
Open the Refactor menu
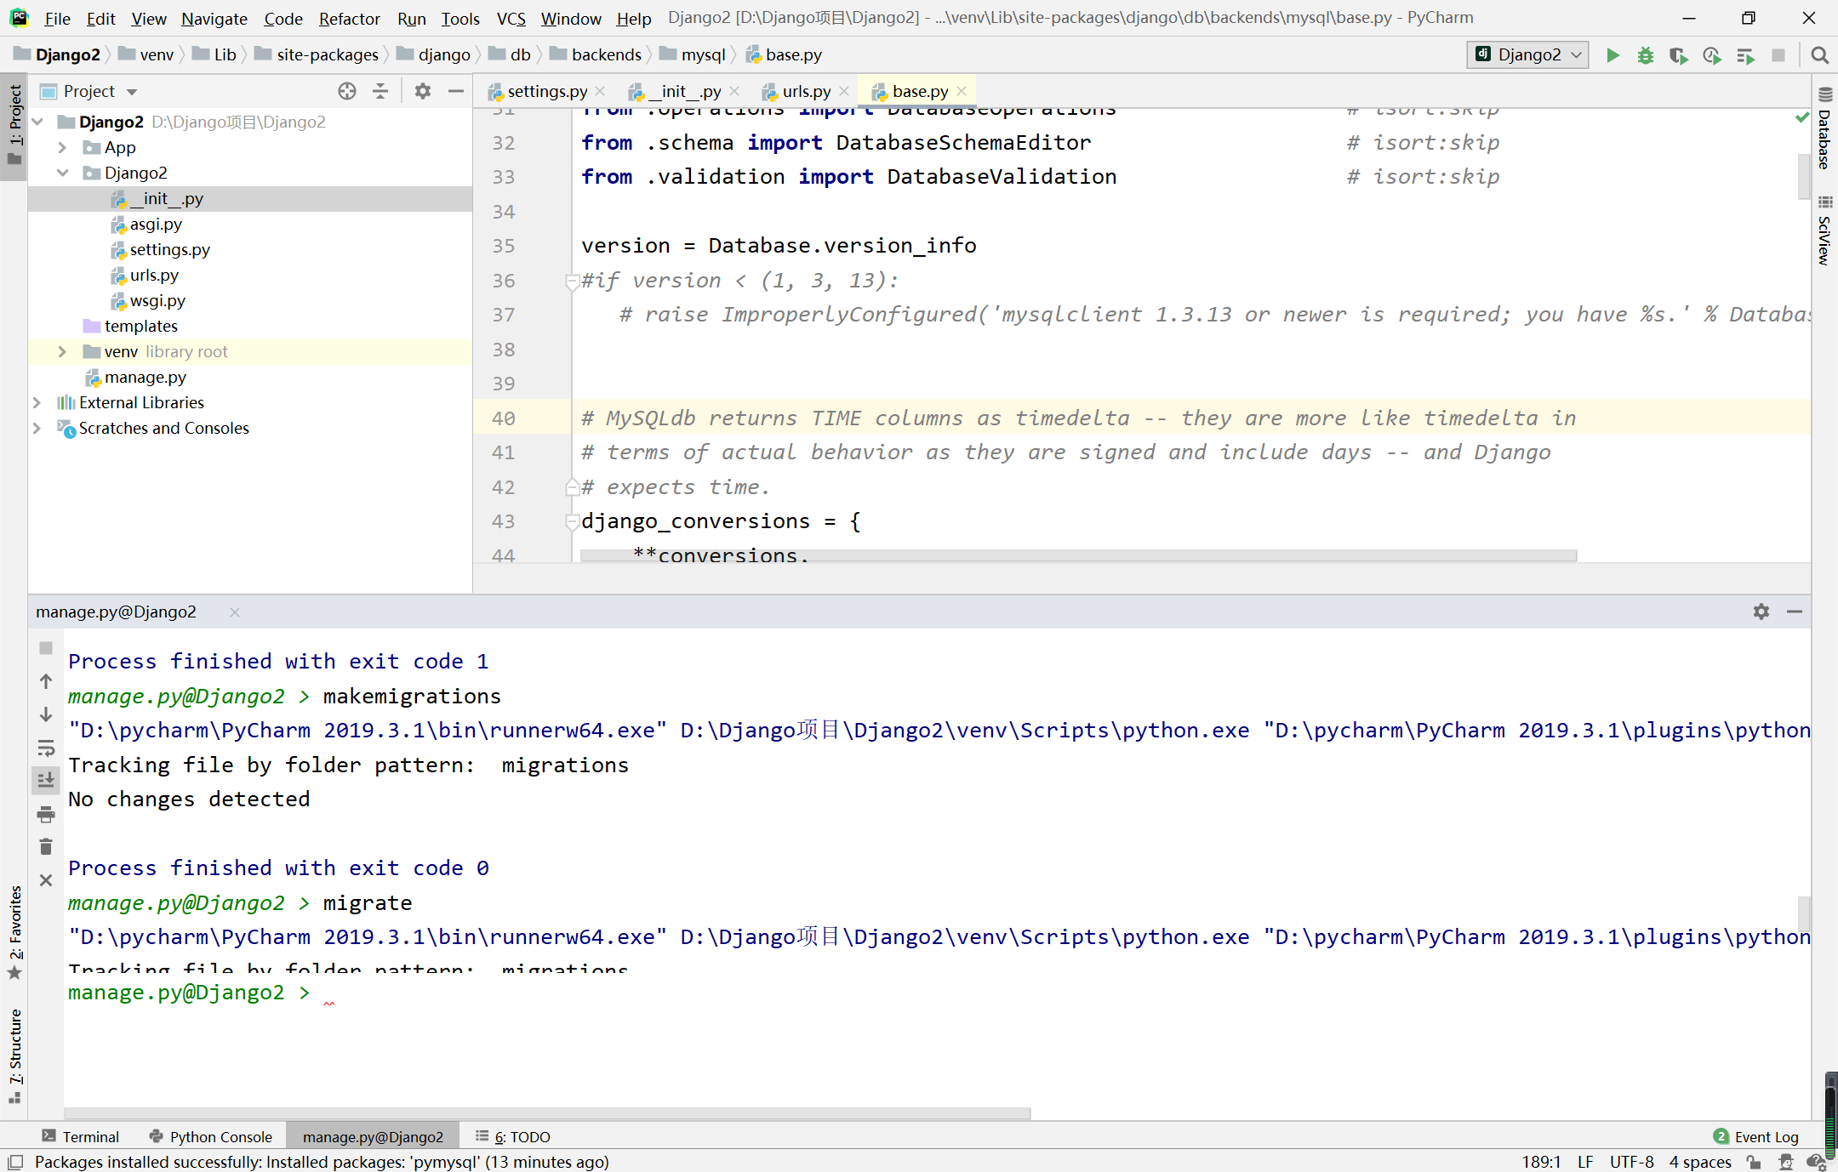click(x=349, y=18)
